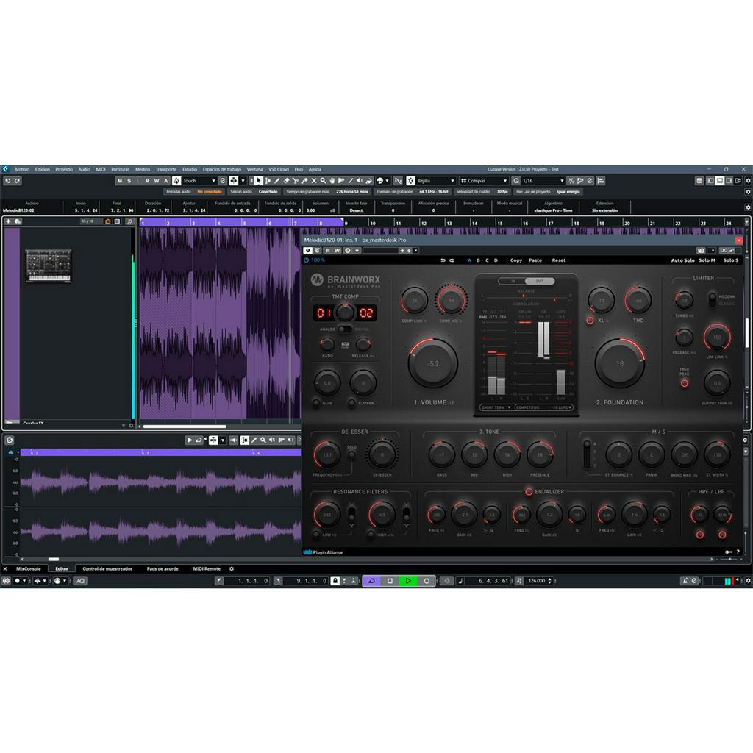Toggle the Equalizer power button
Image resolution: width=753 pixels, height=753 pixels.
click(x=529, y=492)
